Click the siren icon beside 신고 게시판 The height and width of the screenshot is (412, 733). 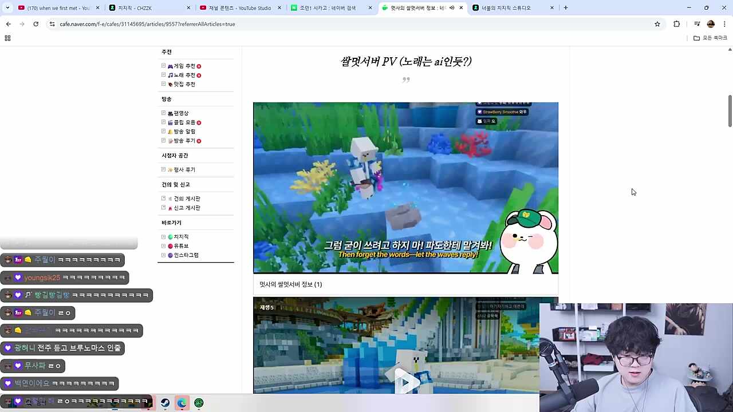[x=170, y=208]
